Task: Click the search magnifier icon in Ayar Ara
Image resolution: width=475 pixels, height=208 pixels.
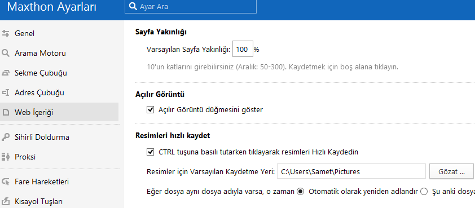Action: click(x=133, y=6)
